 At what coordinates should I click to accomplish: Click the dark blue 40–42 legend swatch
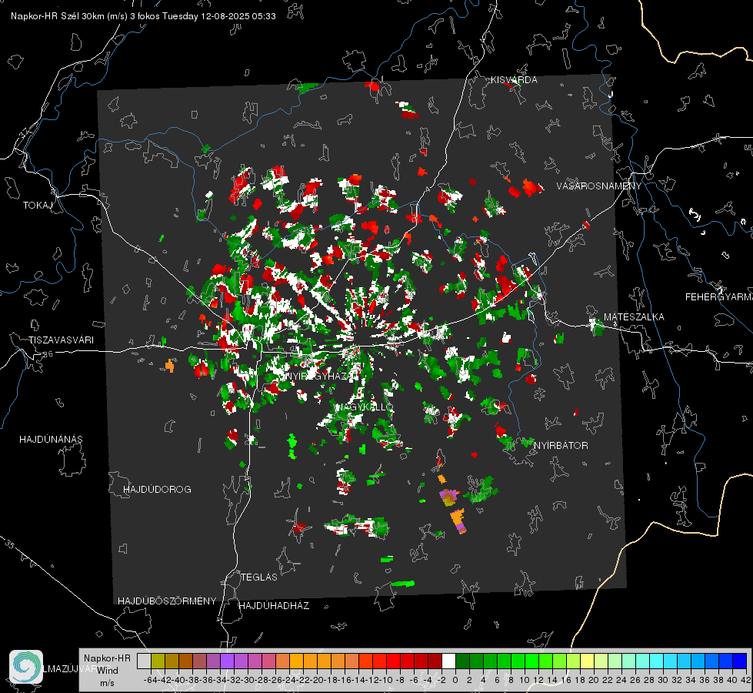[740, 661]
